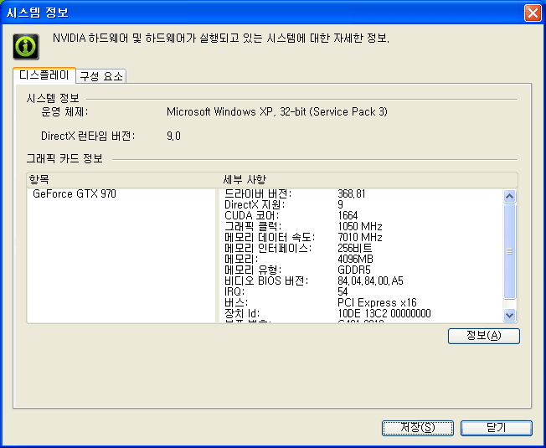Click the details list scrollbar thumb
The height and width of the screenshot is (448, 546).
pyautogui.click(x=509, y=251)
